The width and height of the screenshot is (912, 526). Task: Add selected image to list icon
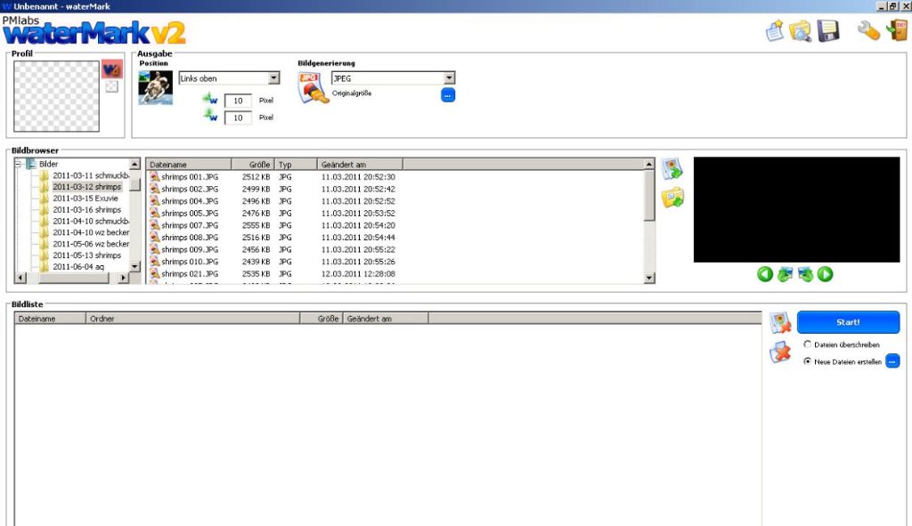point(672,169)
